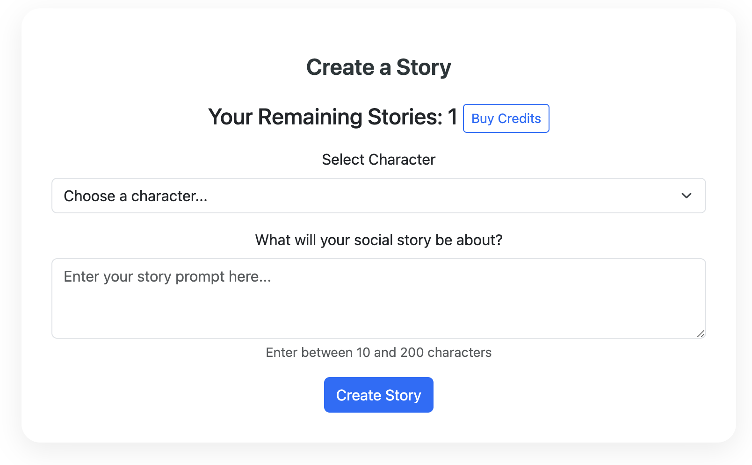Click the 'Select Character' label
Image resolution: width=752 pixels, height=465 pixels.
pos(378,160)
